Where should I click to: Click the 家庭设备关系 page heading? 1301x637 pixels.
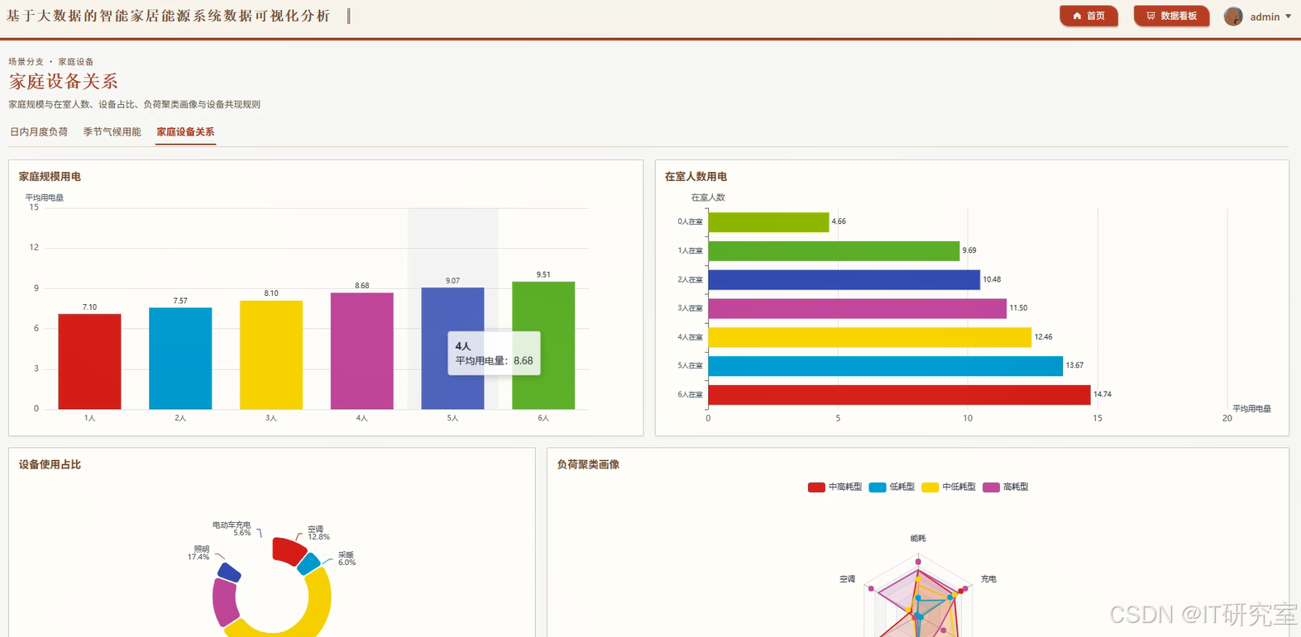(64, 82)
